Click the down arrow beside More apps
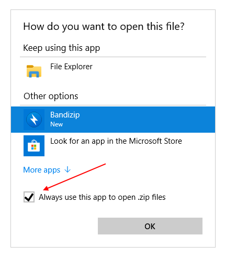 tap(67, 169)
